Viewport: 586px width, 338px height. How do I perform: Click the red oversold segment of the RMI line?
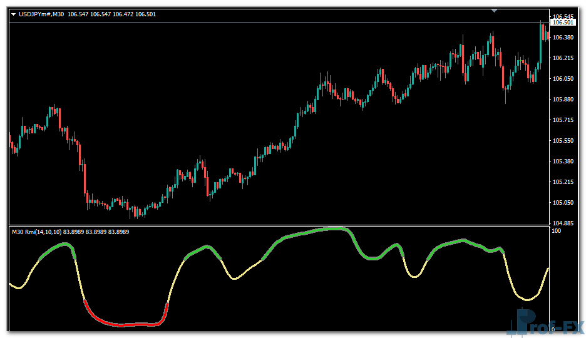click(125, 324)
